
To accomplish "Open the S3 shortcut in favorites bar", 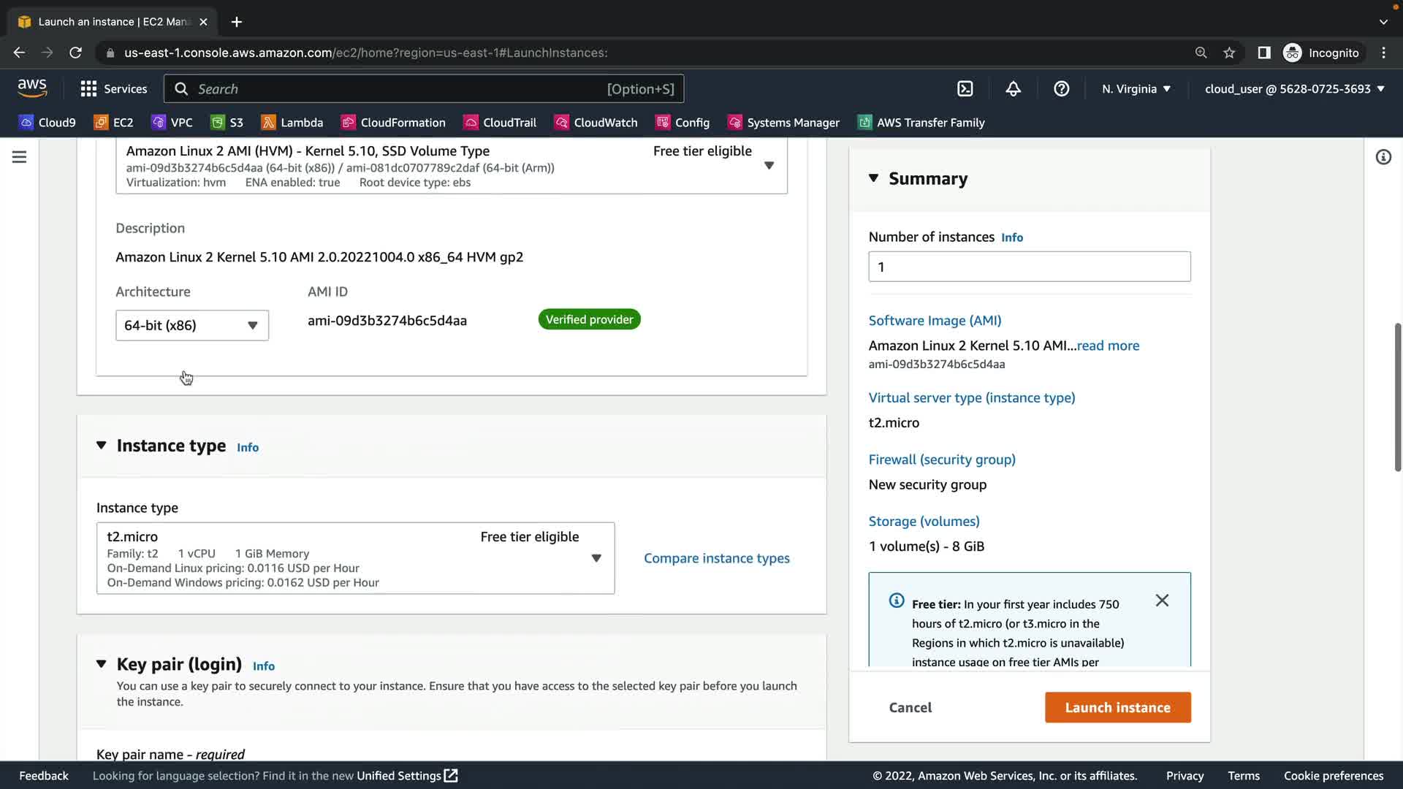I will coord(227,123).
